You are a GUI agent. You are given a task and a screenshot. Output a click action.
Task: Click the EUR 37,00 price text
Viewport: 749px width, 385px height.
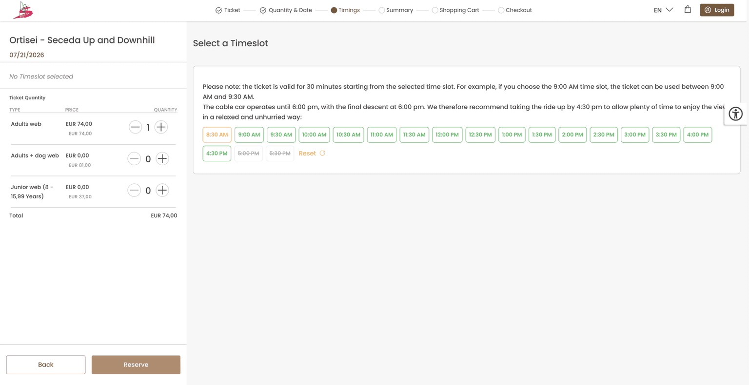tap(80, 197)
